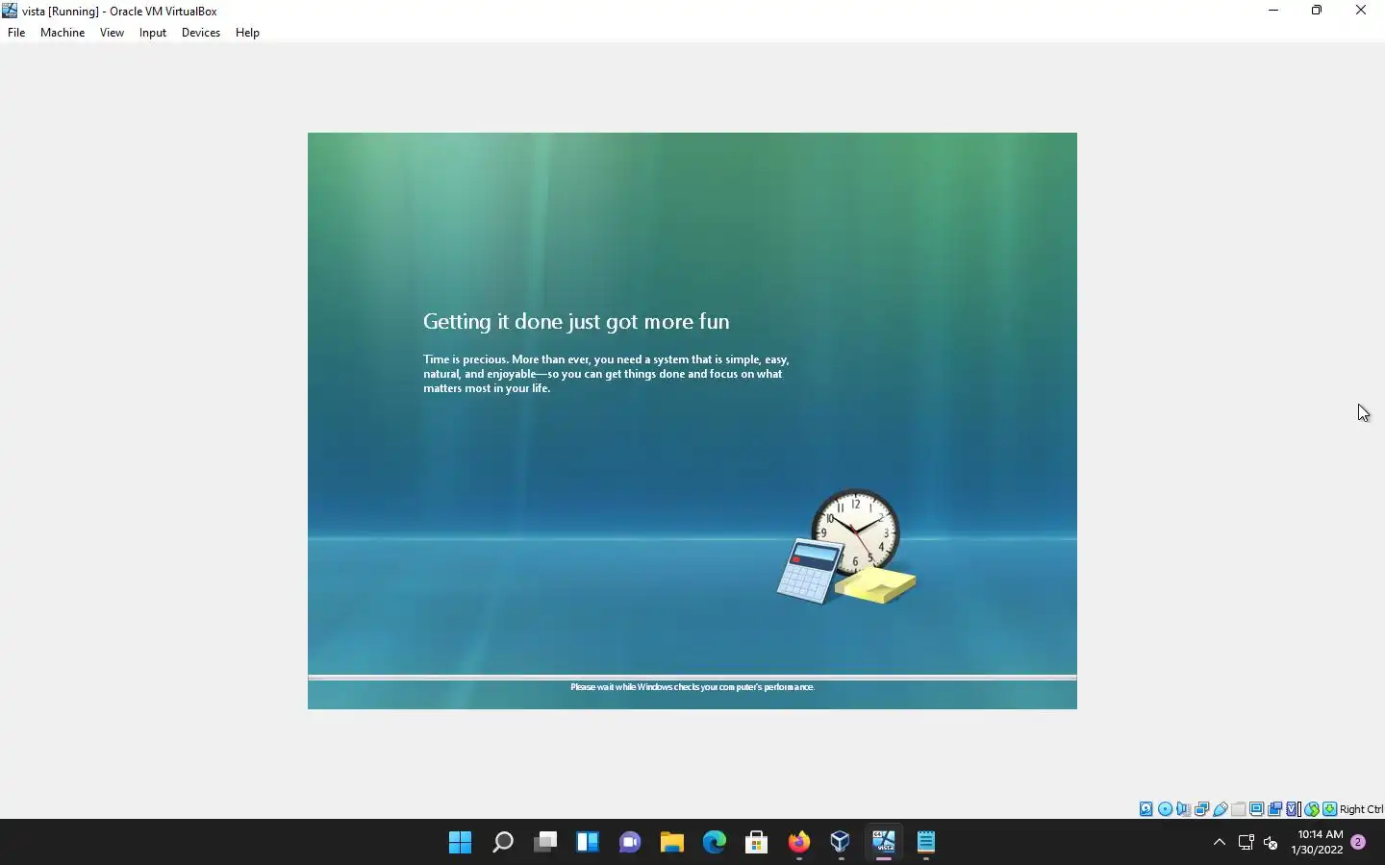Click the Vista setup progress bar
The width and height of the screenshot is (1385, 865).
692,678
